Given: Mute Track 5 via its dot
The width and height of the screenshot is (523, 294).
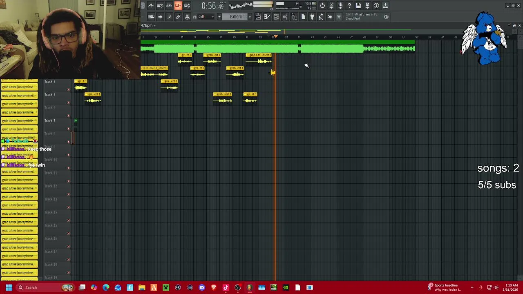Looking at the screenshot, I should 68,102.
